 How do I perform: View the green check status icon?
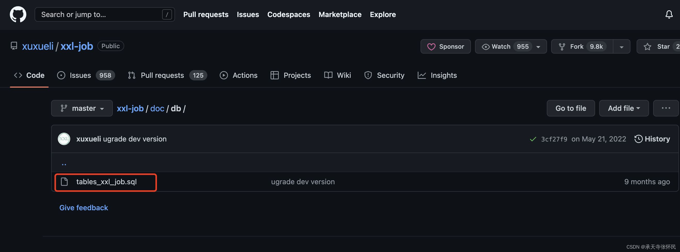tap(533, 139)
